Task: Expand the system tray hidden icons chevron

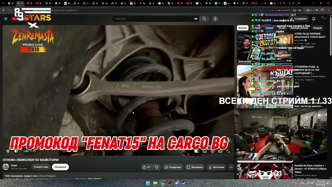Action: pyautogui.click(x=296, y=183)
